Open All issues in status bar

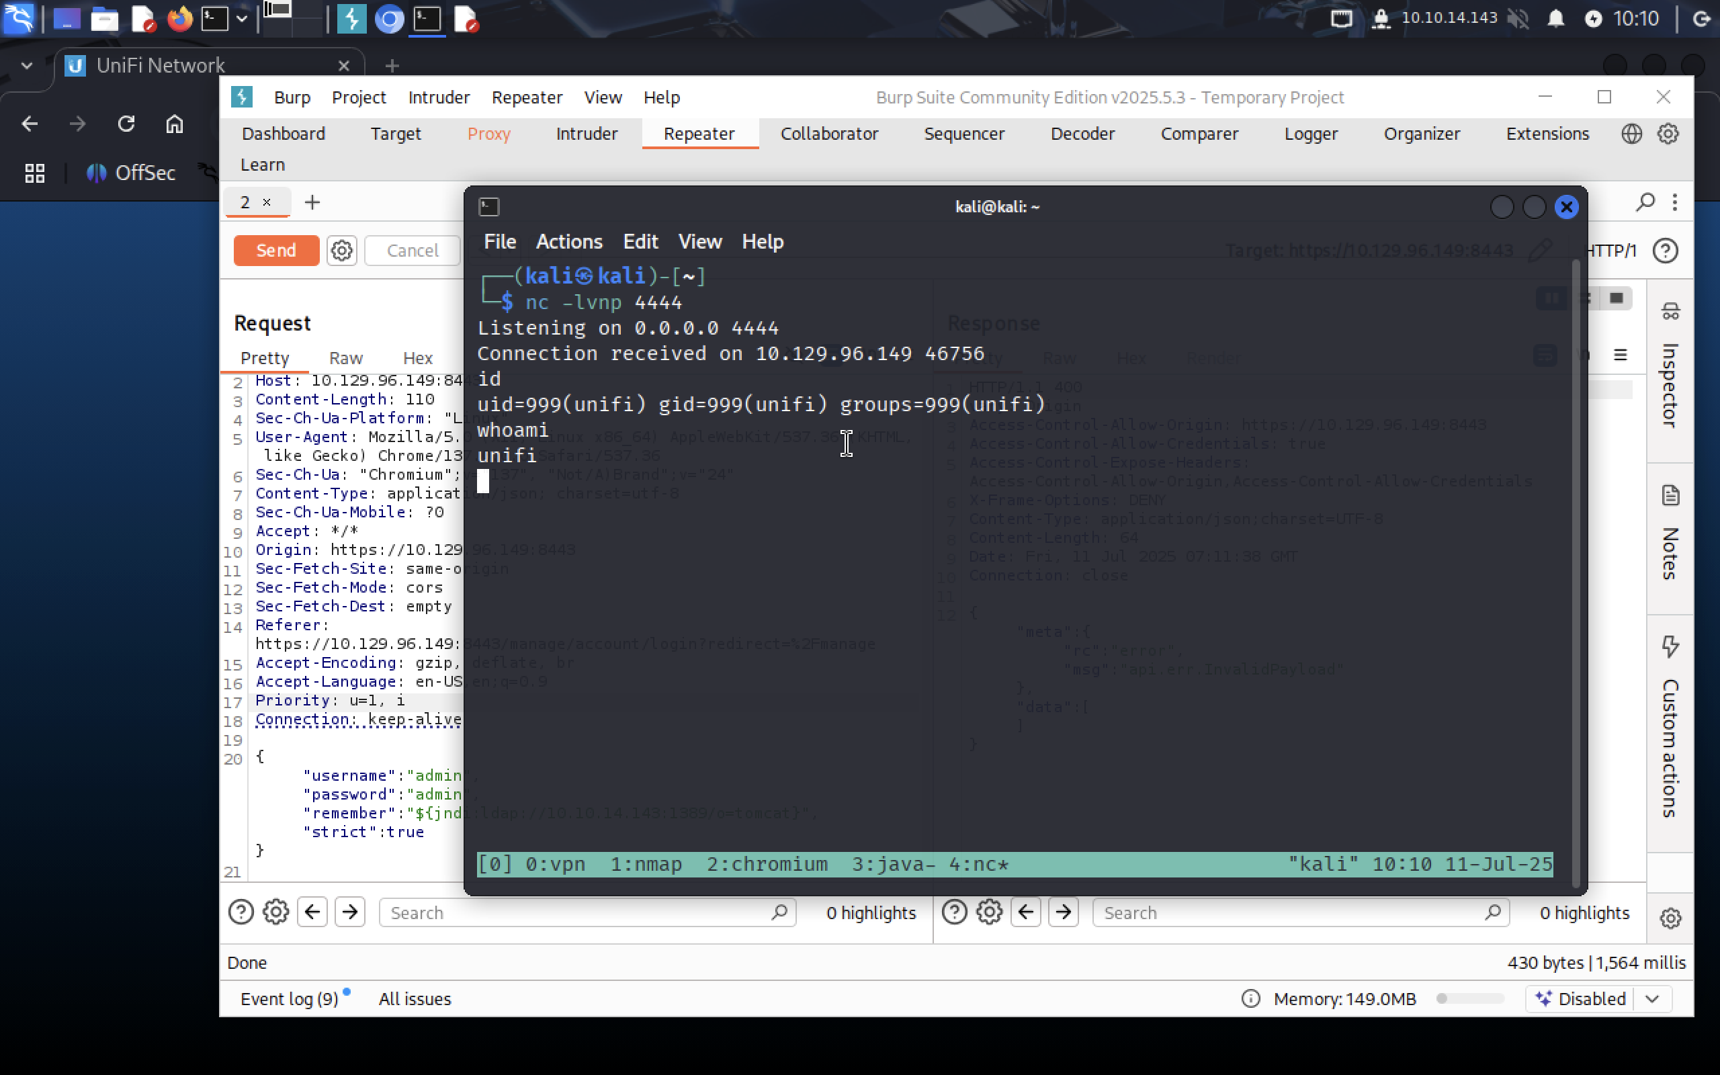pyautogui.click(x=415, y=999)
